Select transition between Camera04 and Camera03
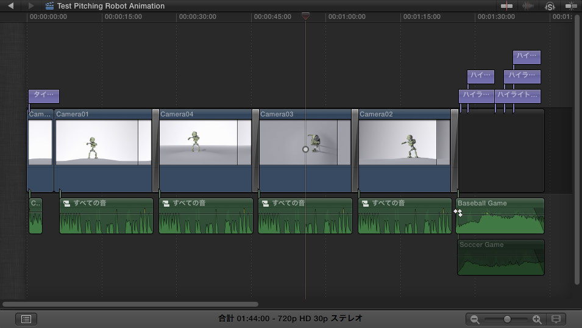582x328 pixels. pyautogui.click(x=255, y=151)
